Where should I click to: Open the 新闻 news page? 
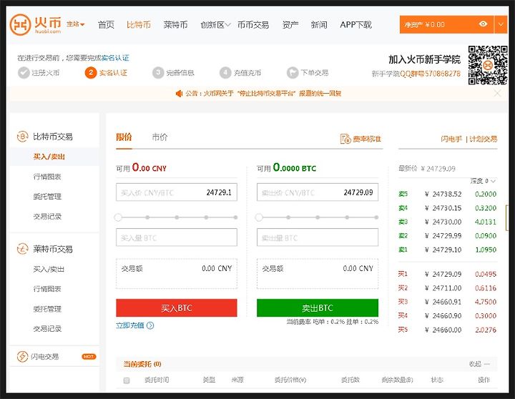point(319,24)
